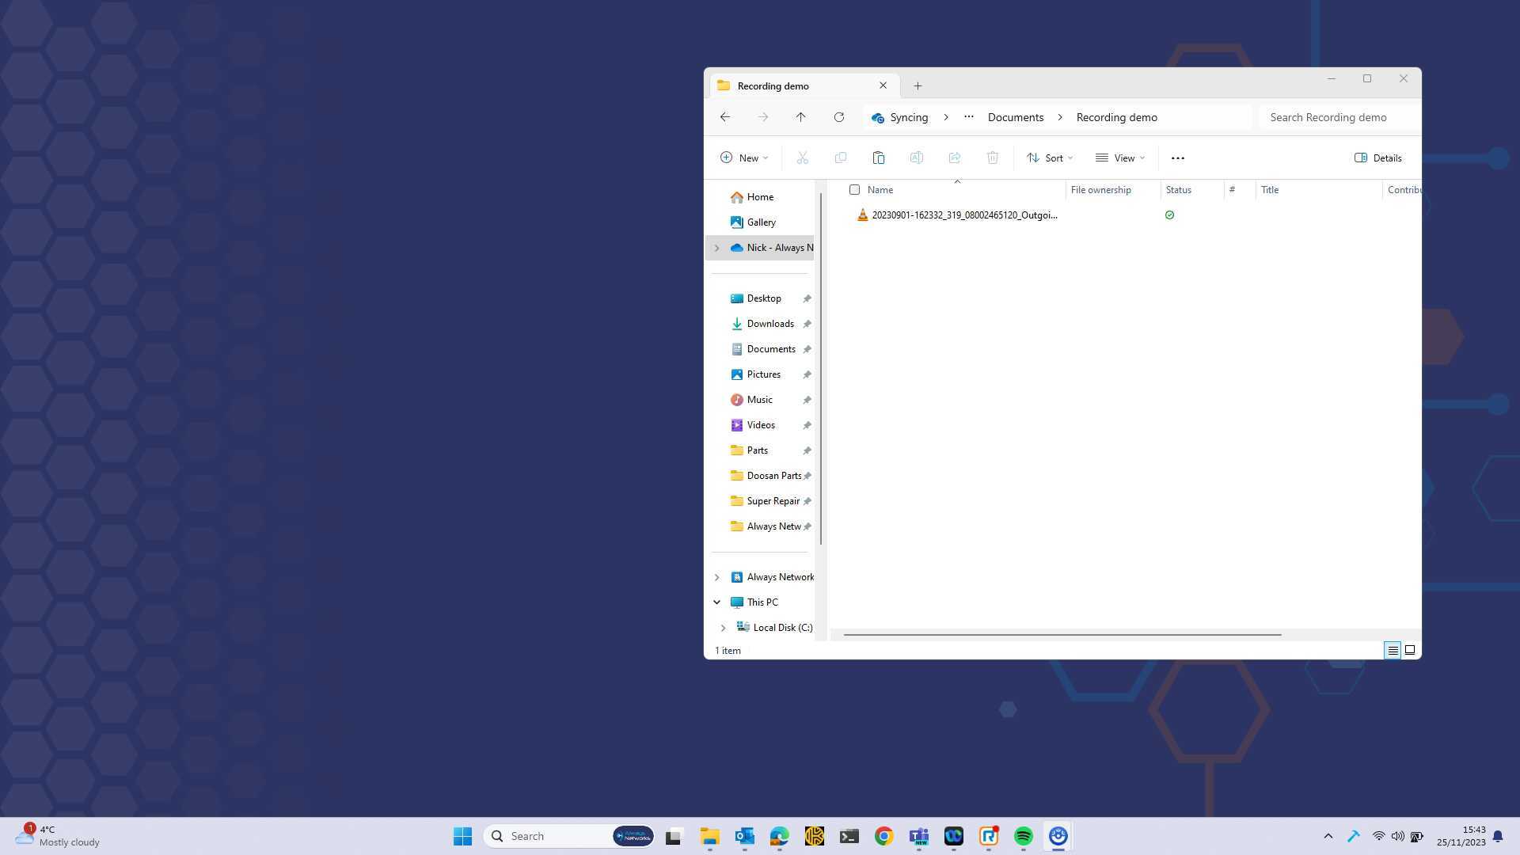This screenshot has width=1520, height=855.
Task: Check the select-all checkbox above the file list
Action: tap(854, 189)
